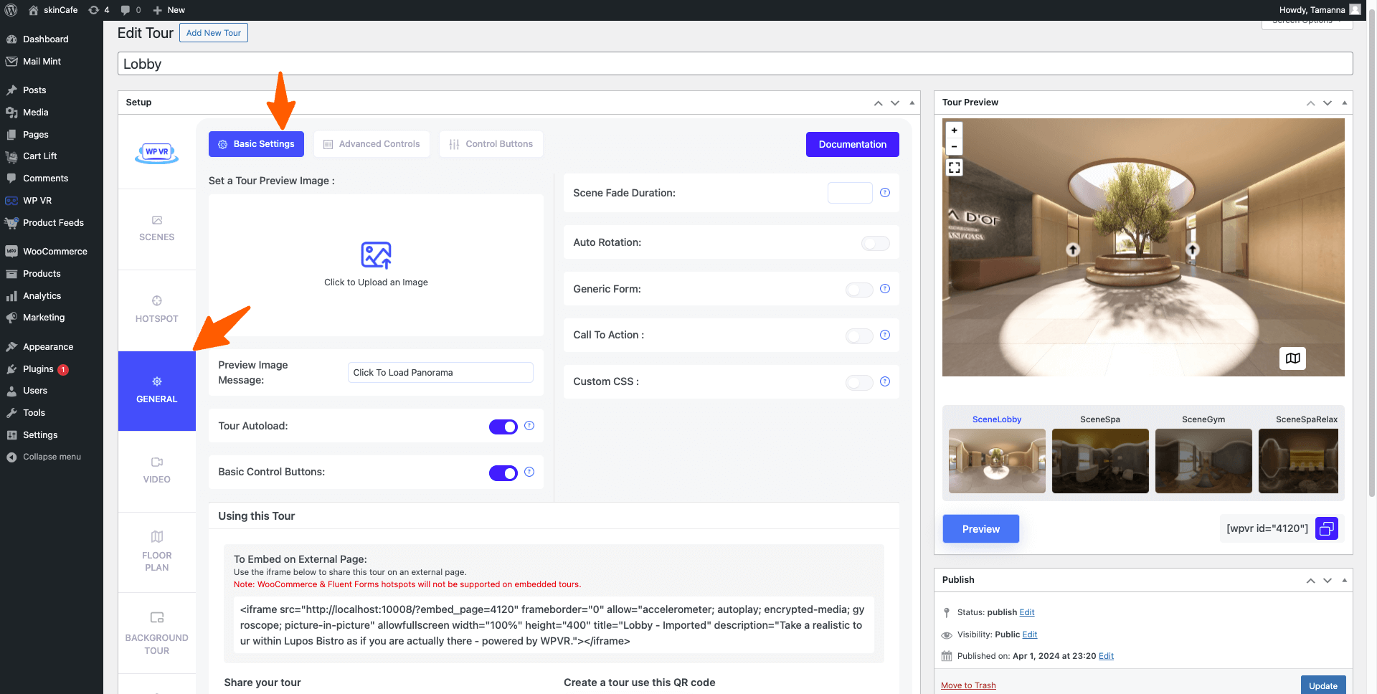Viewport: 1377px width, 694px height.
Task: Collapse the Publish panel triangle
Action: point(1345,580)
